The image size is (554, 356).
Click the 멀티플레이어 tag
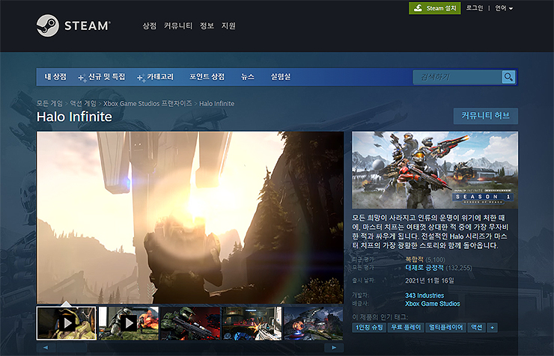coord(446,328)
